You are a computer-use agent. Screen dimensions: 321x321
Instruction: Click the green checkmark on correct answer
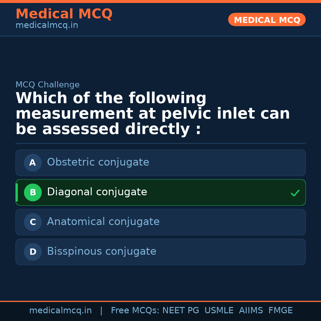pyautogui.click(x=295, y=193)
